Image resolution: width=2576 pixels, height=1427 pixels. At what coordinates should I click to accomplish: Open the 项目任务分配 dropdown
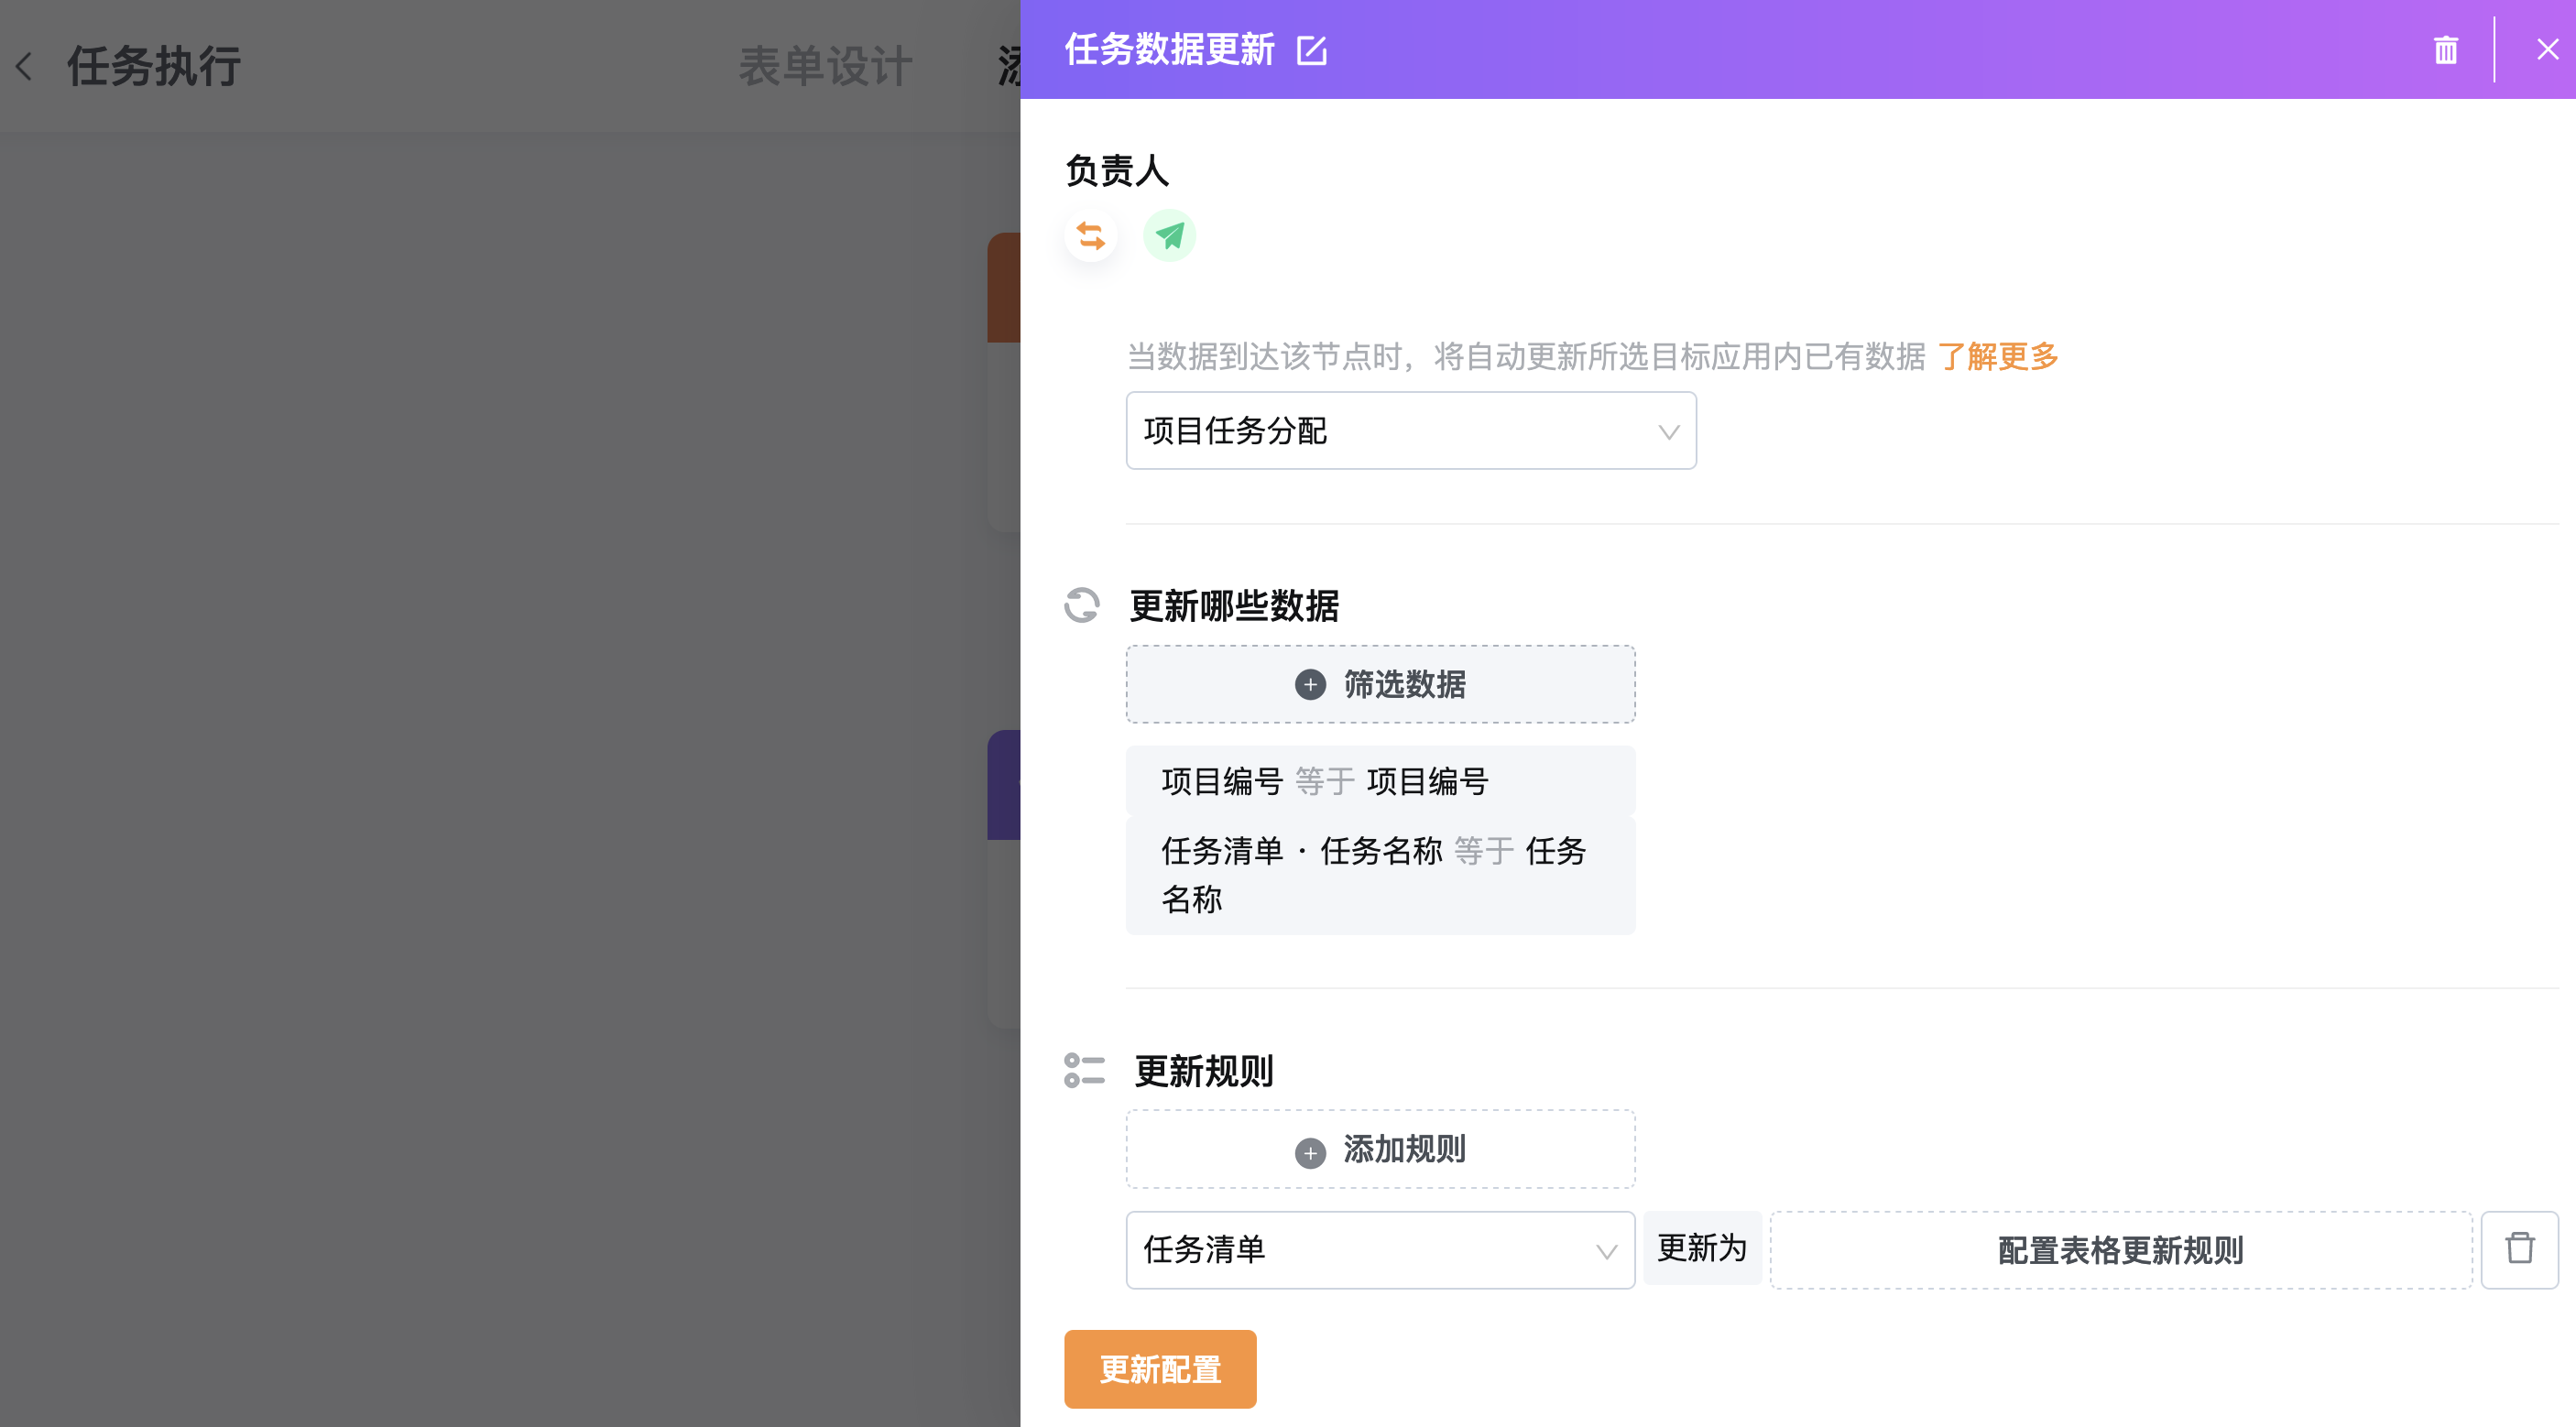[1410, 431]
